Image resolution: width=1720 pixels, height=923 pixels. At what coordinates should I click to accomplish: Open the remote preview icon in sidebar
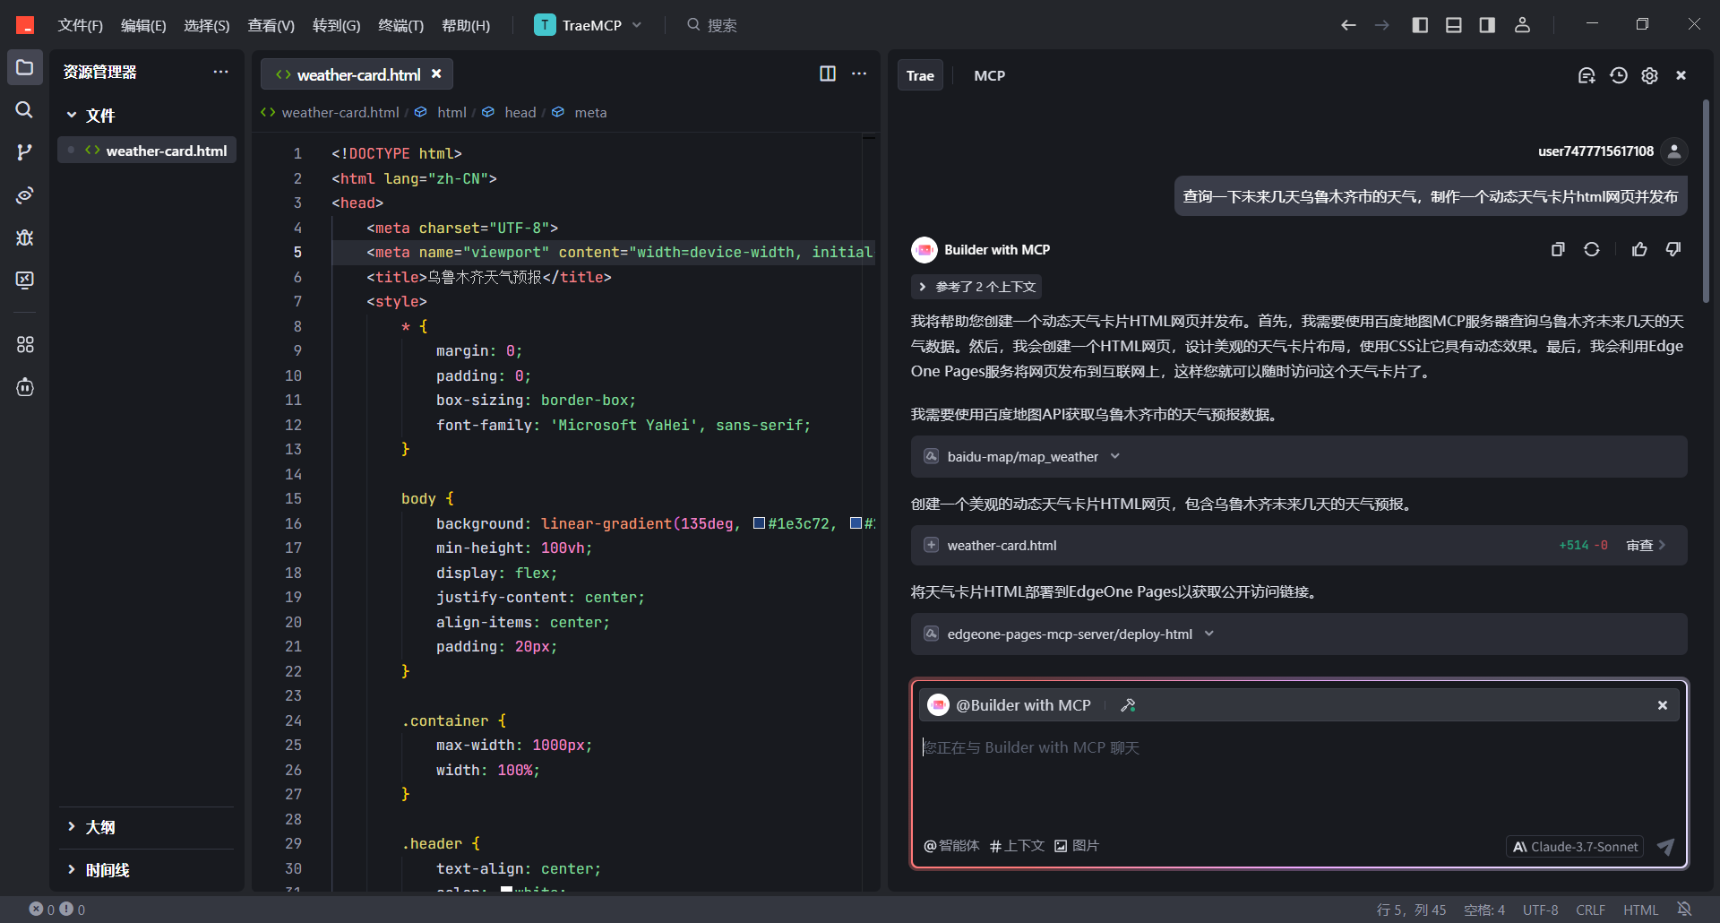tap(24, 280)
